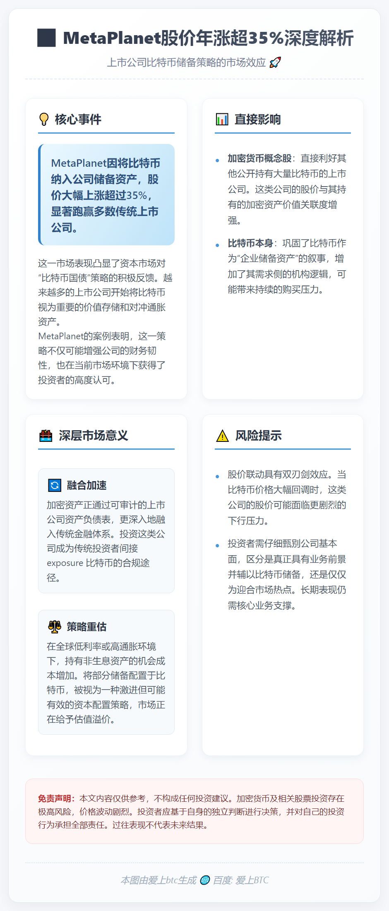This screenshot has width=389, height=911.
Task: Click the red 免责声明 label
Action: (57, 798)
